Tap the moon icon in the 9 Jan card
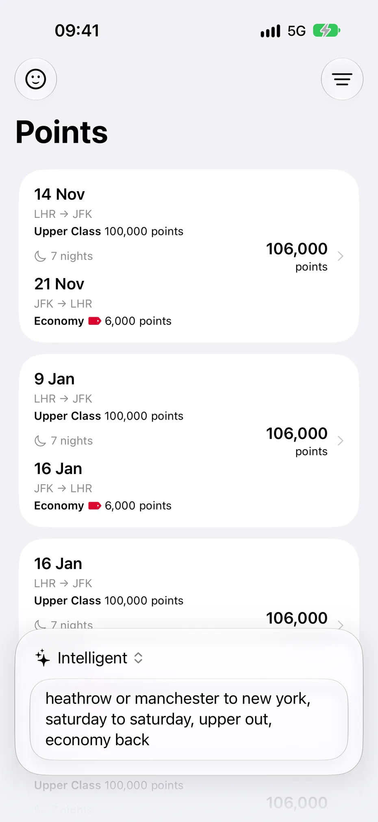Viewport: 378px width, 822px height. (x=40, y=441)
